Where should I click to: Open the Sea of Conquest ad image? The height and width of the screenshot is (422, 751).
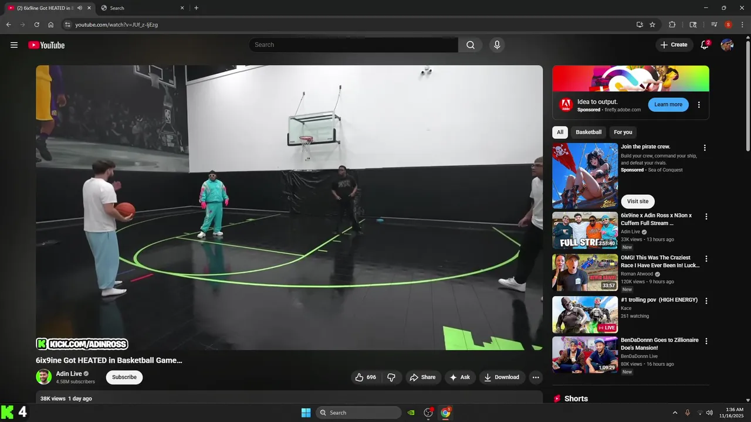pyautogui.click(x=585, y=176)
